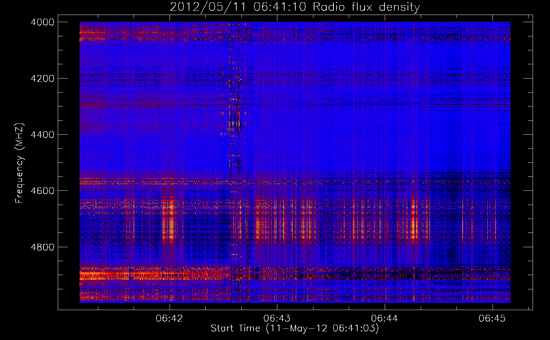550x340 pixels.
Task: Click the 06:44 time tick label
Action: point(384,318)
